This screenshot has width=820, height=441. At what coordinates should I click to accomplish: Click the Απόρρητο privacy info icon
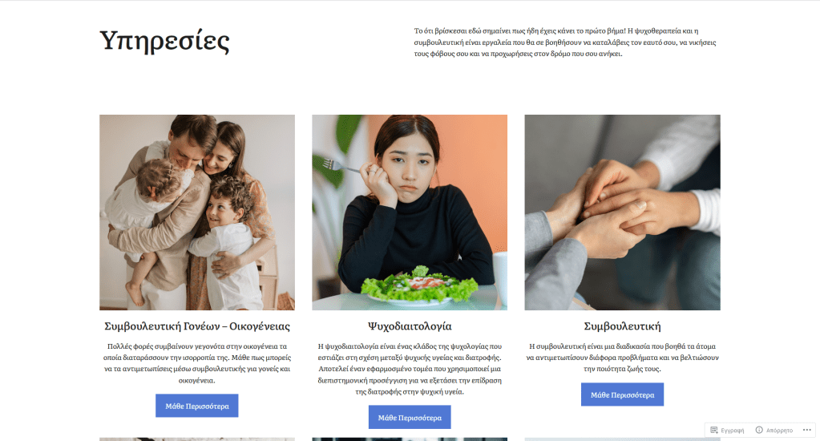click(759, 430)
